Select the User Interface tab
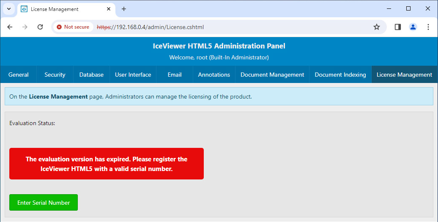Viewport: 438px width, 222px height. [x=133, y=75]
